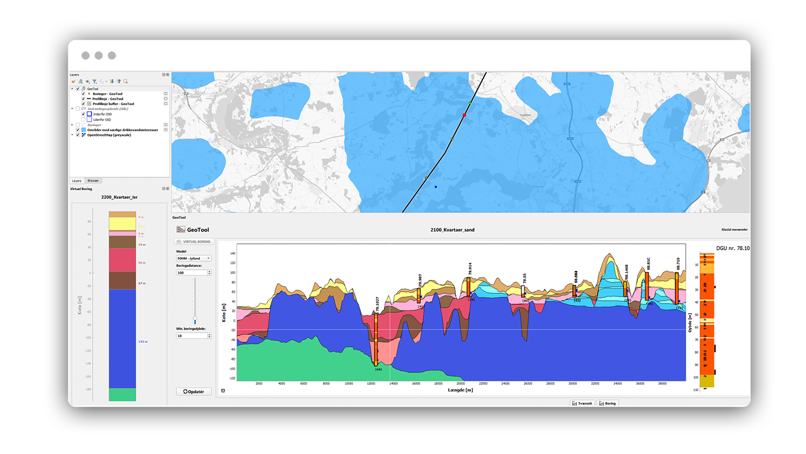
Task: Click the Min. boringsdybde input field
Action: point(191,335)
